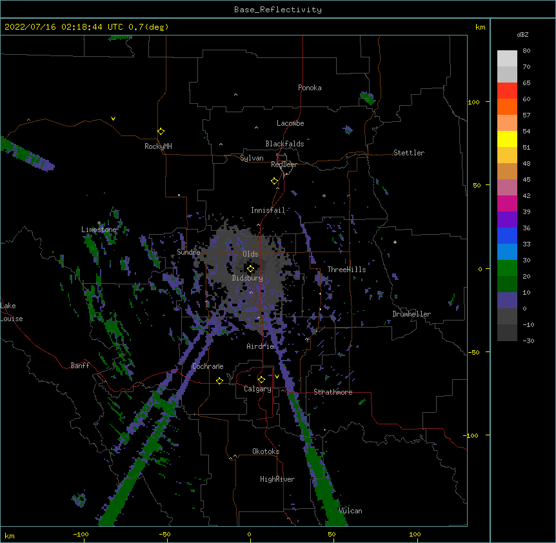
Task: Pick the light gray 70-80 dBZ legend swatch
Action: coord(507,59)
